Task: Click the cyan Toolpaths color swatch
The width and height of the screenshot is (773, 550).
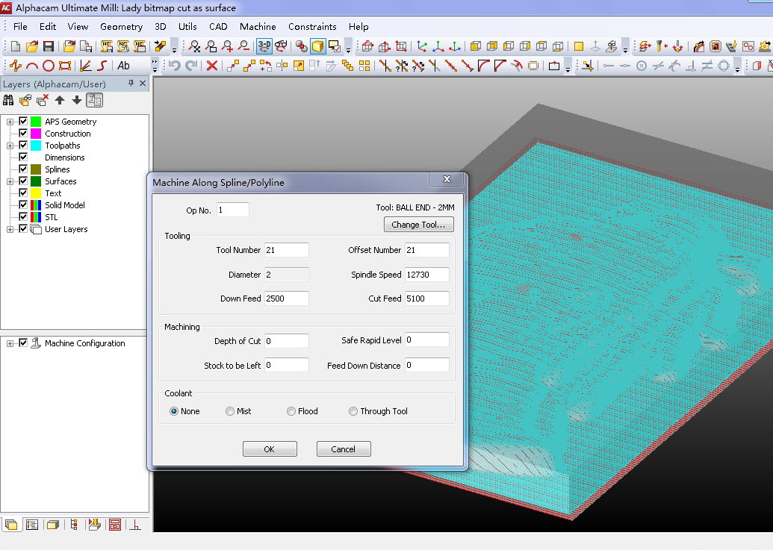Action: coord(36,146)
